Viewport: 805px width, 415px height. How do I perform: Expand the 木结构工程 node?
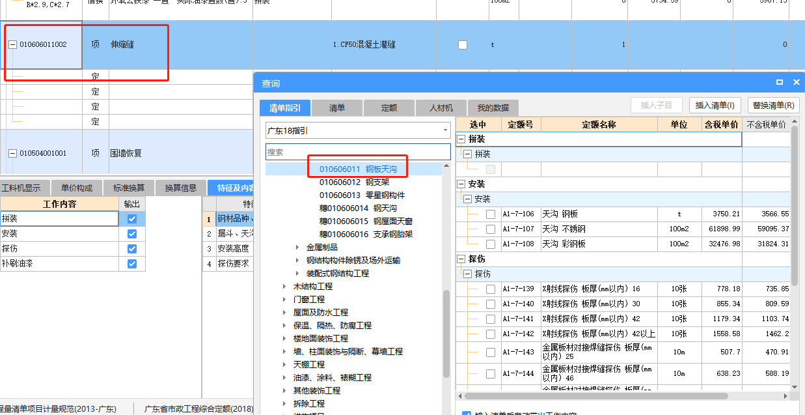[284, 287]
